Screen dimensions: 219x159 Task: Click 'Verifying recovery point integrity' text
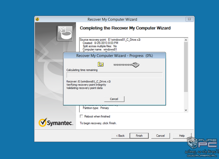(86, 85)
